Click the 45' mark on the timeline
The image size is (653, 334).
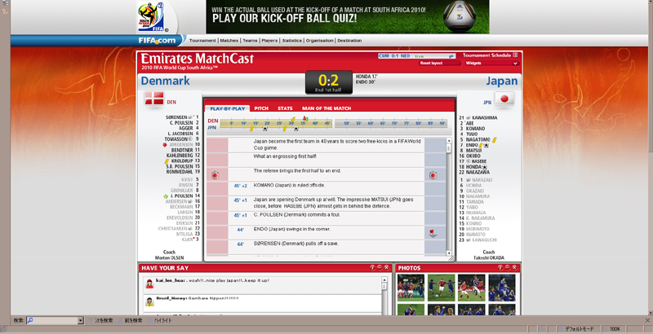(x=327, y=123)
